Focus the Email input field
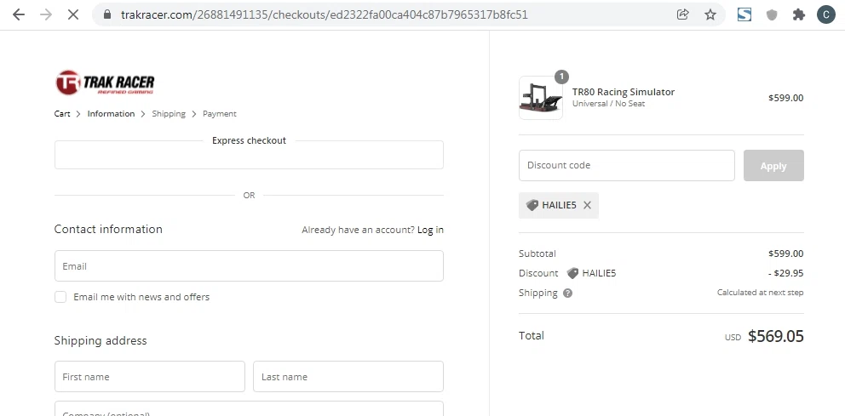 tap(249, 266)
